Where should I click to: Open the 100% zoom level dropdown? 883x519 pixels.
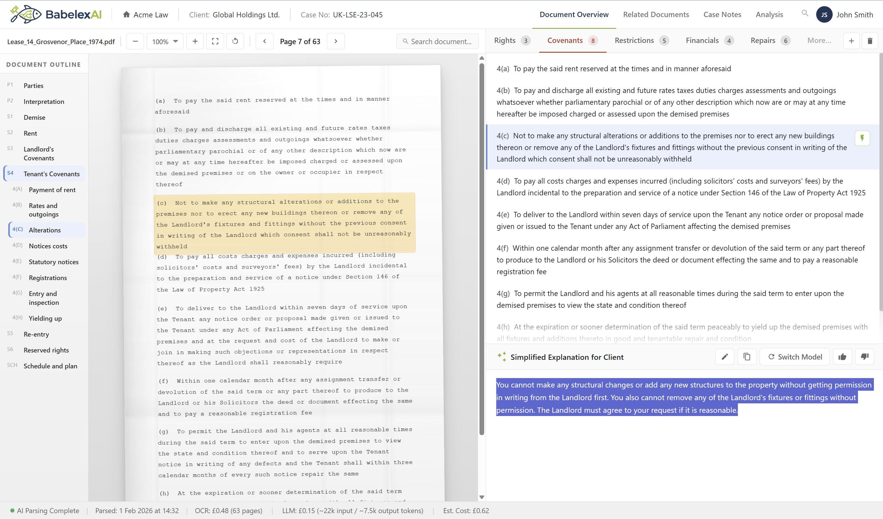click(x=165, y=41)
